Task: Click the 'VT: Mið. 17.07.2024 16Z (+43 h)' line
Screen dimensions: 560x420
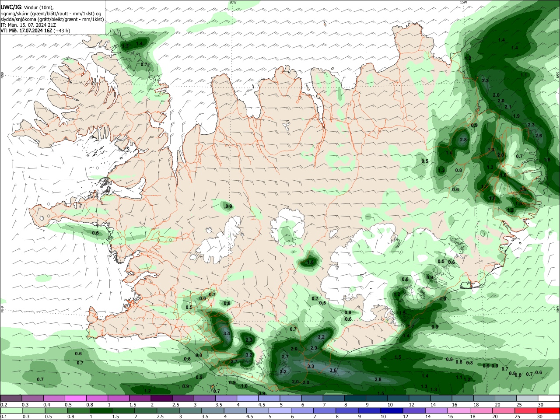Action: [35, 30]
